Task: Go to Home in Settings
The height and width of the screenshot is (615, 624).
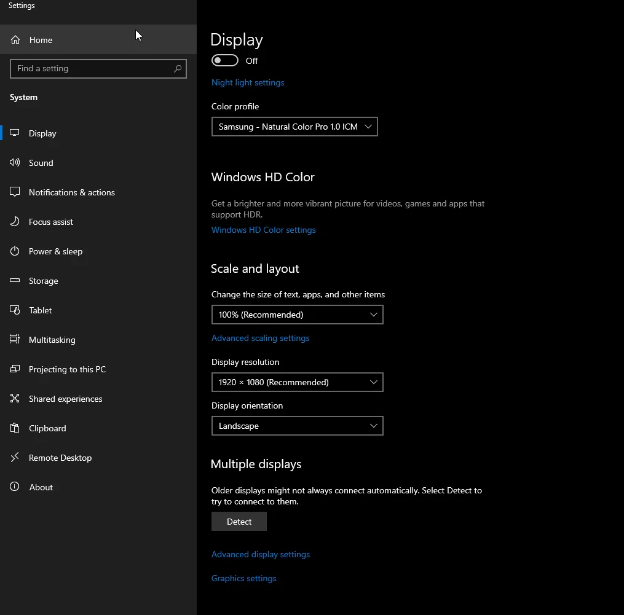Action: 98,40
